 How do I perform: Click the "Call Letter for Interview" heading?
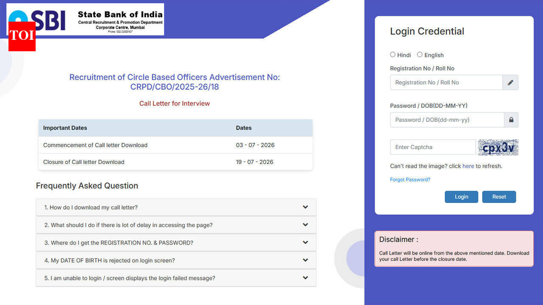coord(175,103)
